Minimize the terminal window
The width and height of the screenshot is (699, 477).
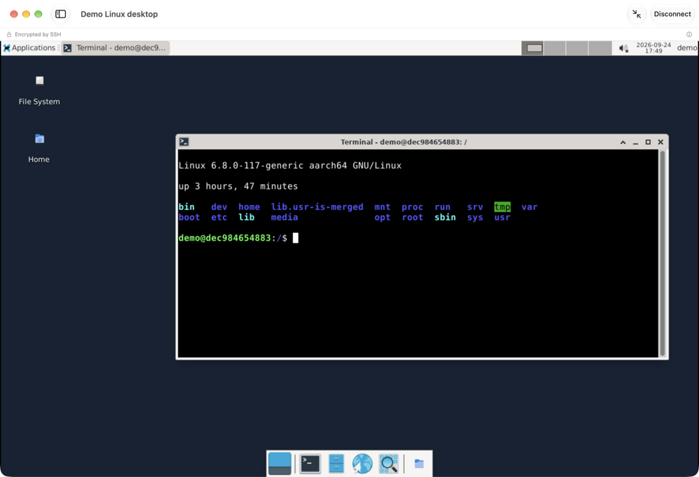(x=635, y=143)
